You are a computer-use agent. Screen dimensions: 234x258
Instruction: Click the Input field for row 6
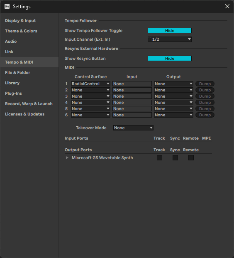pos(132,115)
